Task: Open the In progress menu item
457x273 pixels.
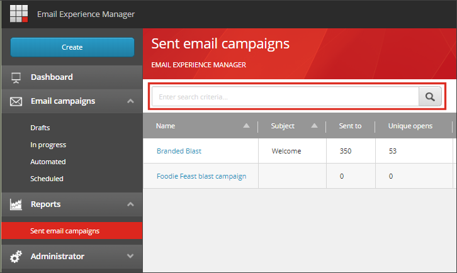Action: tap(48, 145)
